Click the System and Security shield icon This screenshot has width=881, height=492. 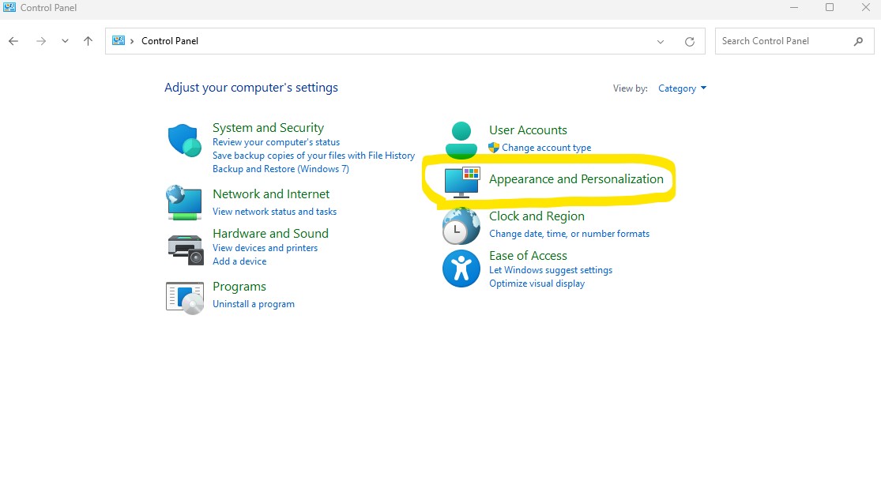point(183,141)
